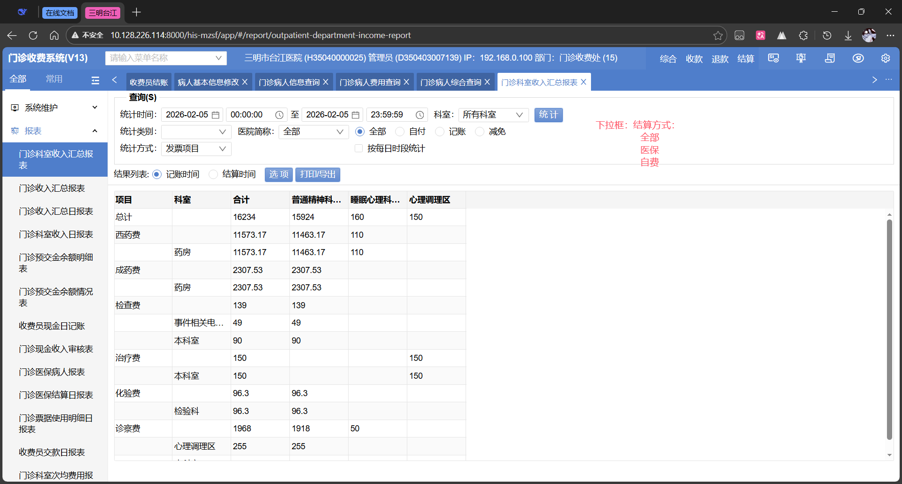Screen dimensions: 902x484
Task: Close the 门诊科室收入汇总报表 tab
Action: click(583, 82)
